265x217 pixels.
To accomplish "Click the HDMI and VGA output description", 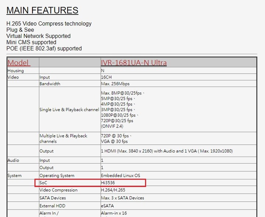I will pos(167,151).
